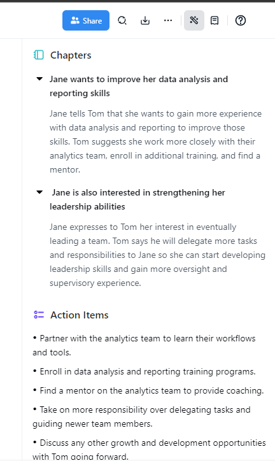The image size is (275, 470).
Task: Collapse the leadership abilities chapter triangle
Action: tap(39, 192)
